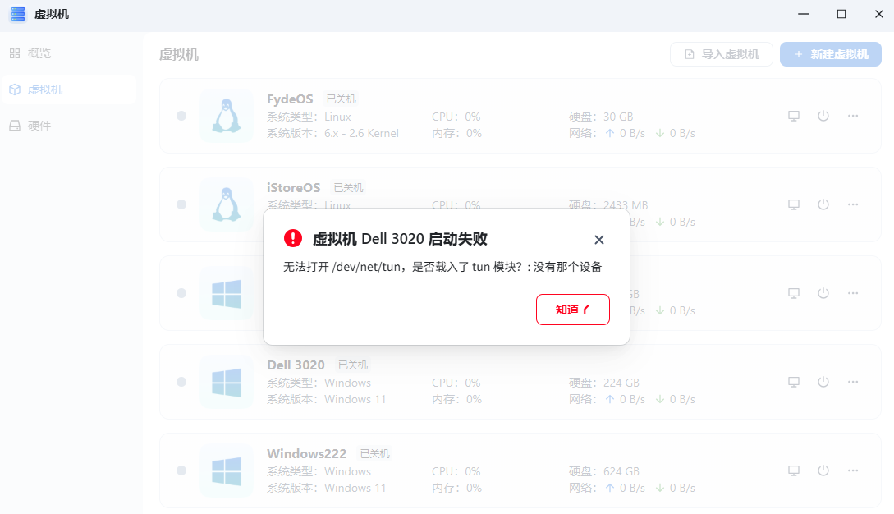894x514 pixels.
Task: Click the FydeOS power icon
Action: [x=823, y=116]
